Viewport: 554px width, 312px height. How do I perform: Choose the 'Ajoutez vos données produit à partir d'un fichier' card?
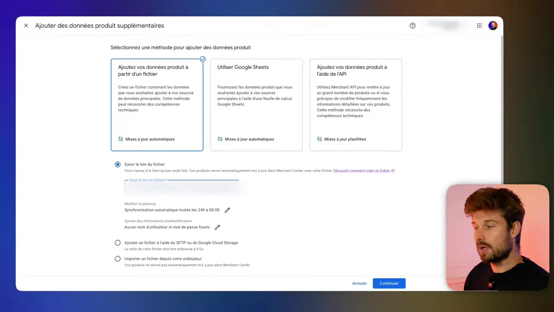pos(157,104)
